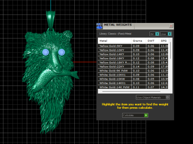This screenshot has height=144, width=193.
Task: Select the right blue gemstone eye
Action: (x=62, y=52)
